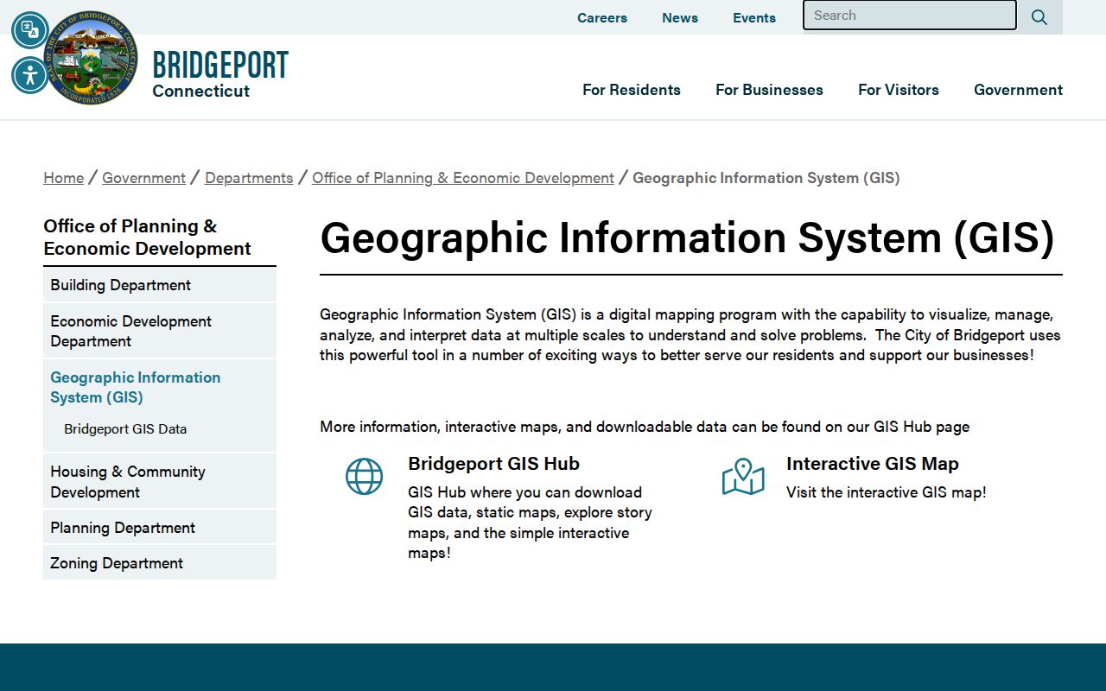Go to Home breadcrumb

point(64,178)
